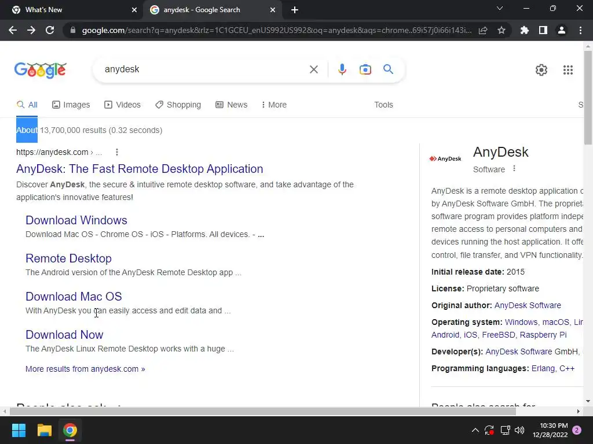This screenshot has width=593, height=444.
Task: Submit search with the magnifier icon
Action: (x=388, y=69)
